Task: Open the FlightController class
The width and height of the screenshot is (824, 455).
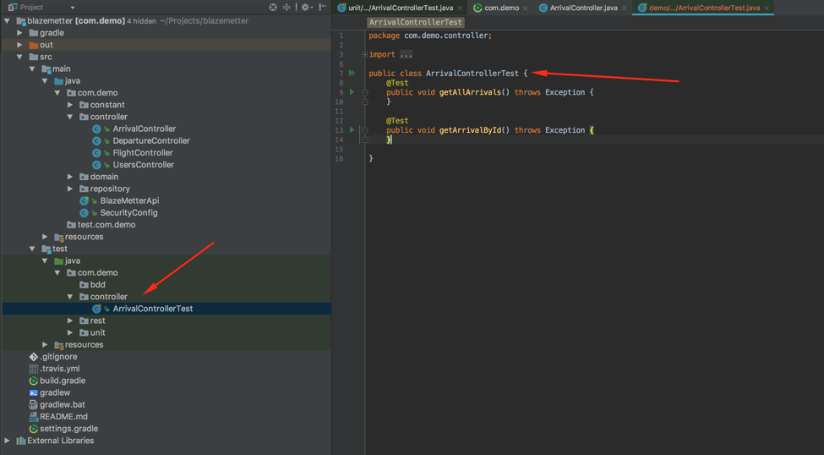Action: tap(142, 153)
